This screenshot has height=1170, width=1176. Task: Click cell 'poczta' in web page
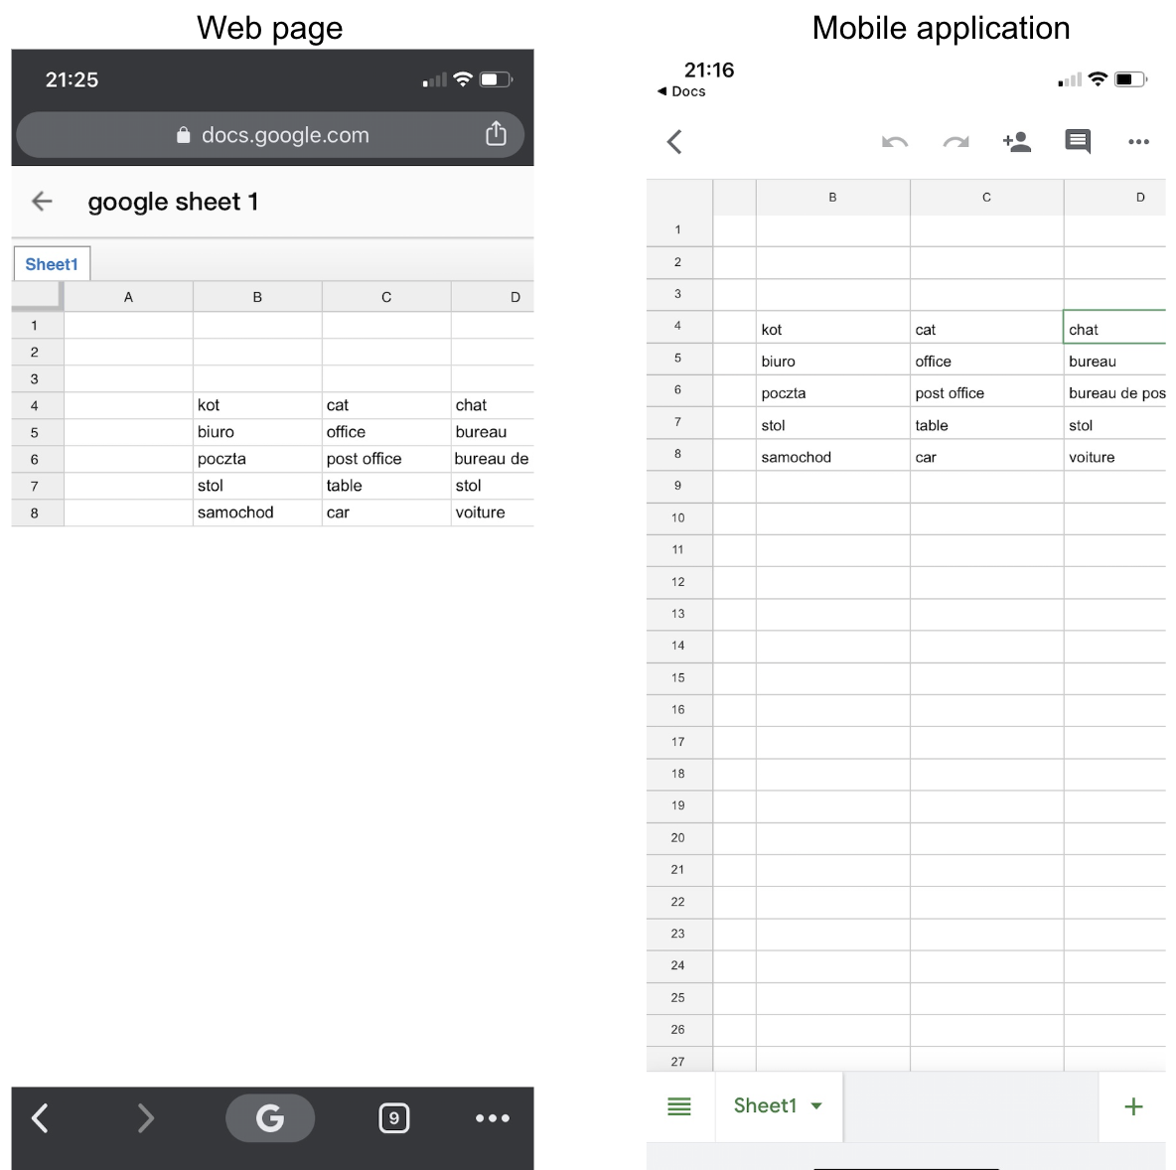[x=257, y=459]
